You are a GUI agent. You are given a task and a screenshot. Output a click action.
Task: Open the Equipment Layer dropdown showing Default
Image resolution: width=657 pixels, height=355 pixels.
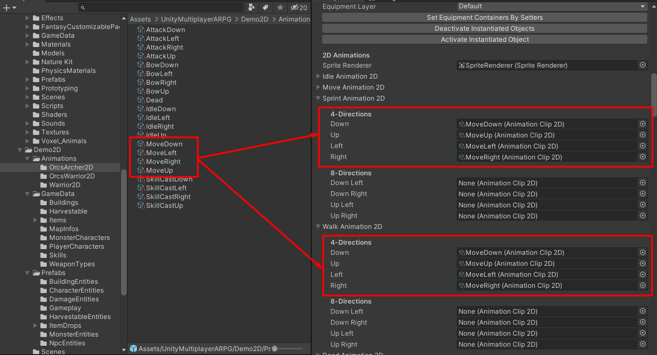(550, 6)
